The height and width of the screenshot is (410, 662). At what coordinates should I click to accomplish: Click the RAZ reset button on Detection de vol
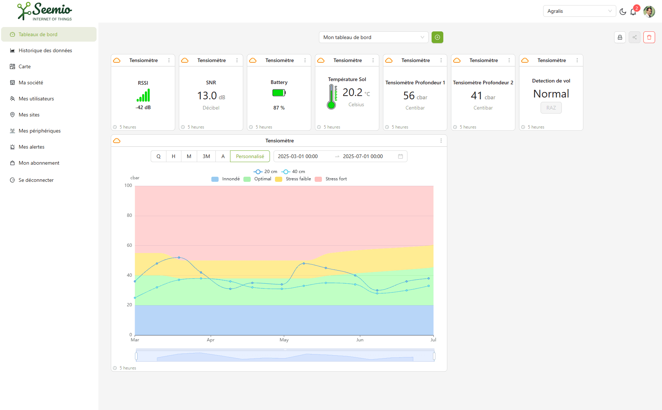[551, 107]
